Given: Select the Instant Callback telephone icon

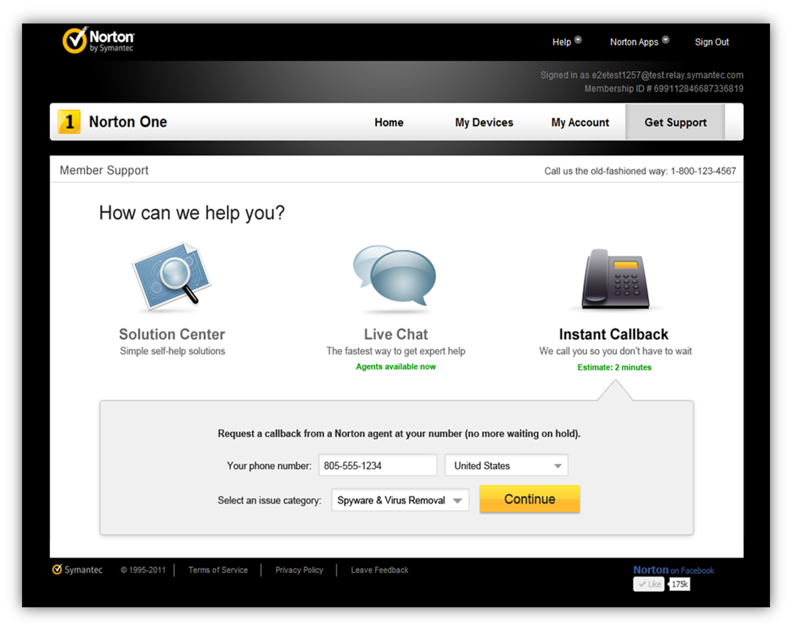Looking at the screenshot, I should point(615,278).
